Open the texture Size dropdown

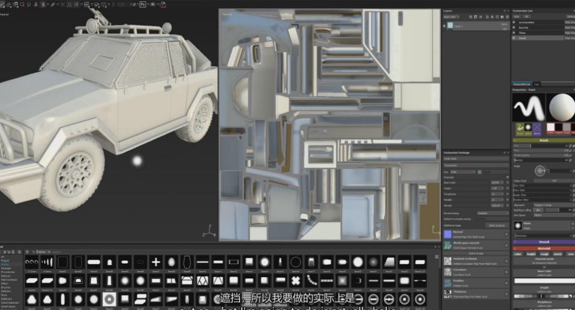pos(463,172)
